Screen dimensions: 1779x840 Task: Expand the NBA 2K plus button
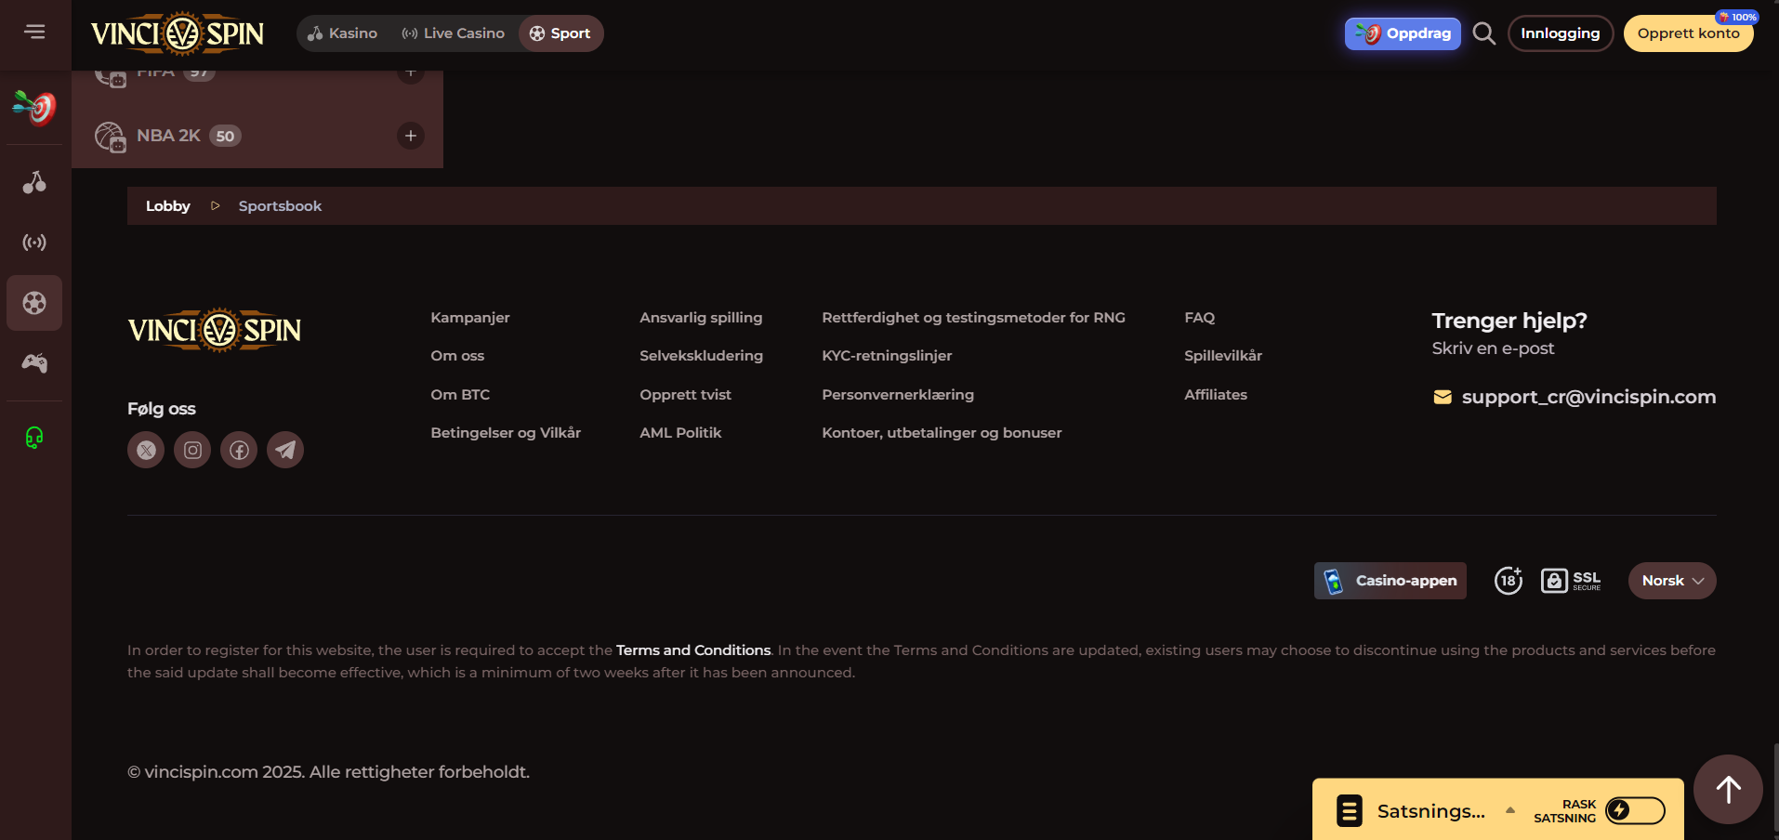click(411, 136)
